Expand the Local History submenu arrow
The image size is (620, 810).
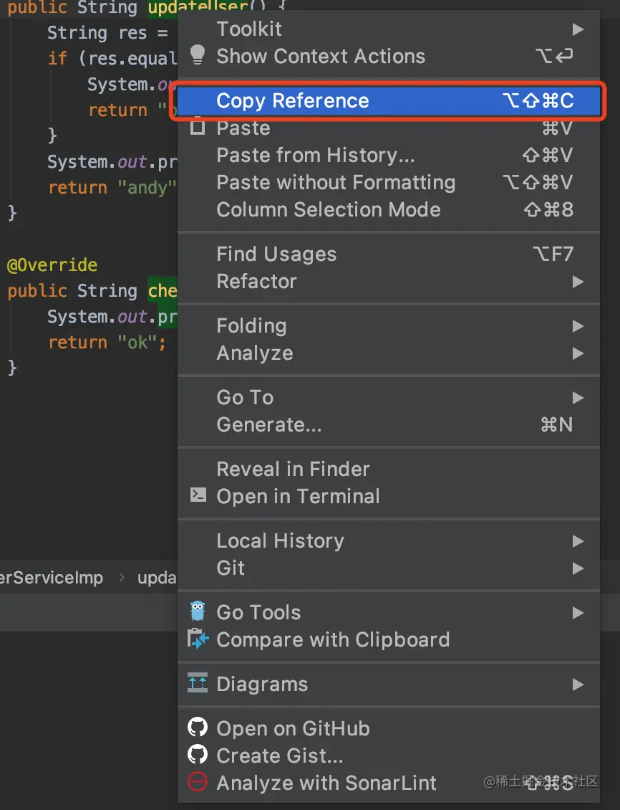578,541
